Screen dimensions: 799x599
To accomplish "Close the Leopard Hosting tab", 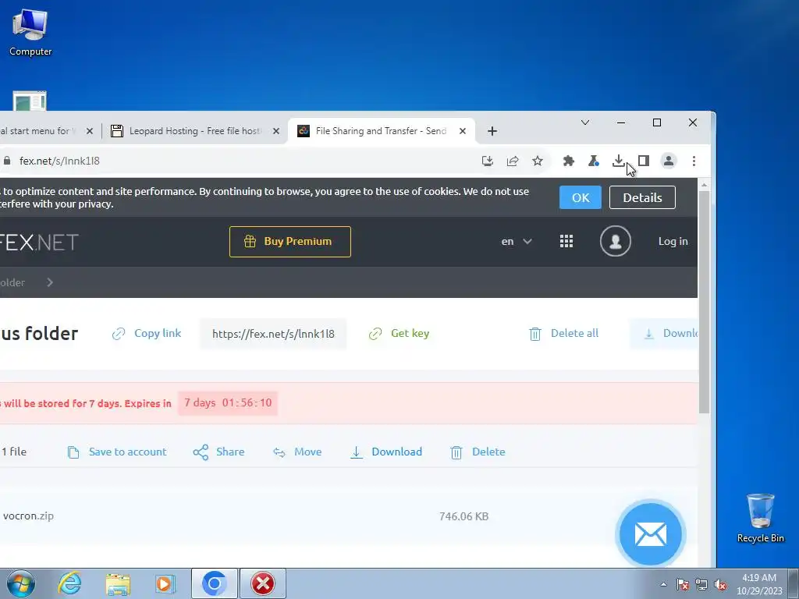I will [275, 131].
